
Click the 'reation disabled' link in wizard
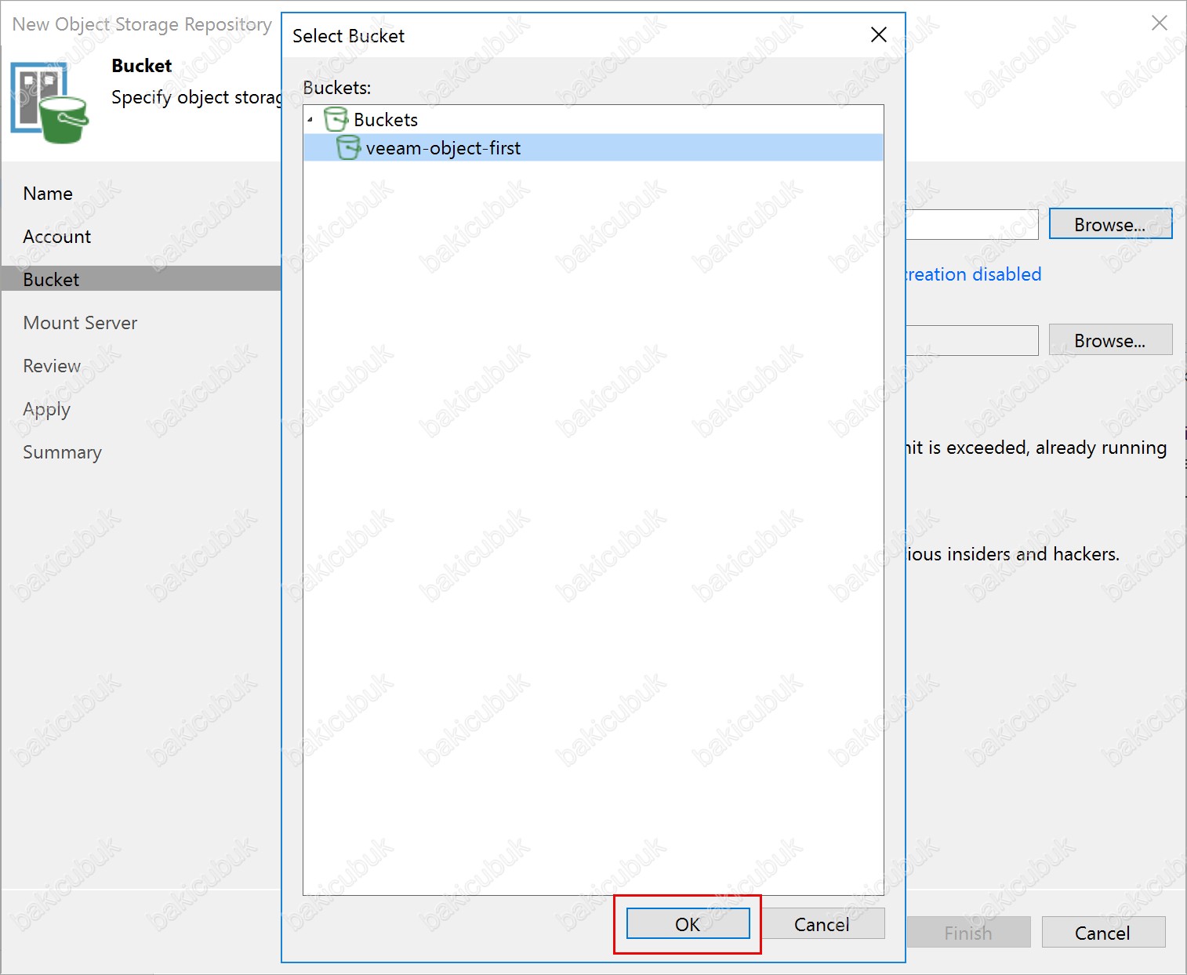[x=974, y=274]
